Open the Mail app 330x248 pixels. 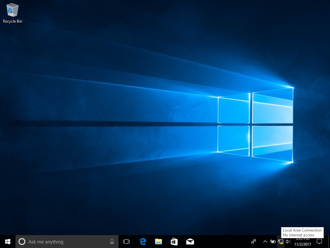coord(190,241)
